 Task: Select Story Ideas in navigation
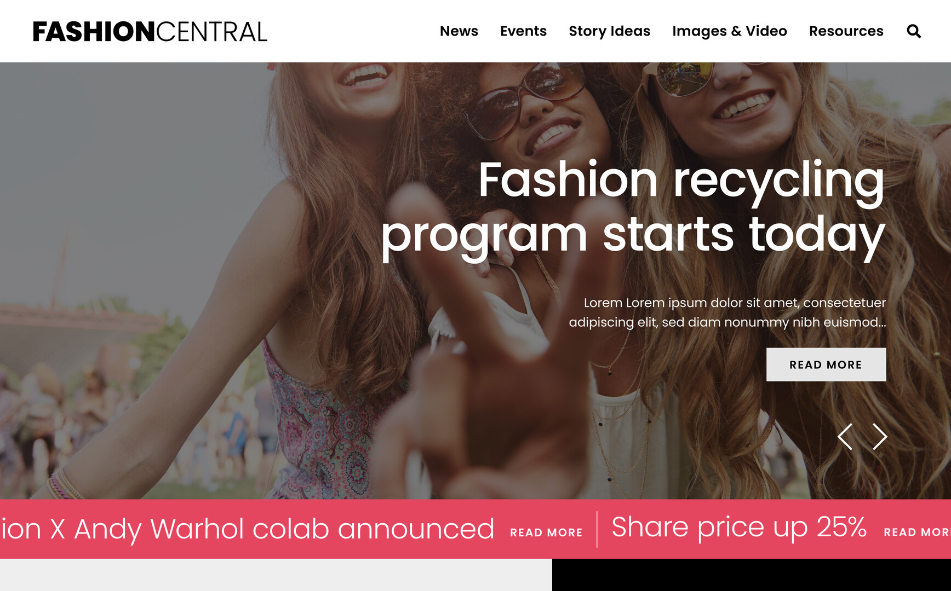pos(609,31)
